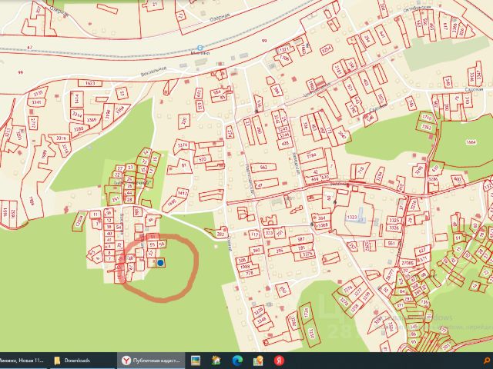Click the blue marker inside the circled area
Image resolution: width=493 pixels, height=369 pixels.
click(x=160, y=263)
